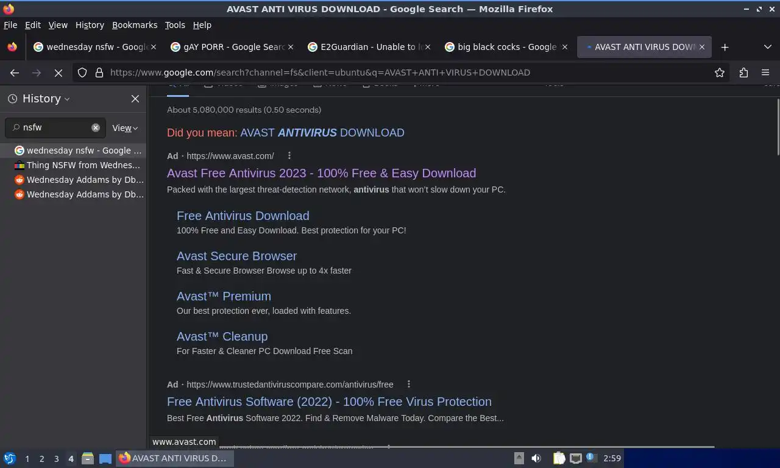Click the pinned Firefox View tab icon
Viewport: 780px width, 468px height.
click(x=12, y=47)
